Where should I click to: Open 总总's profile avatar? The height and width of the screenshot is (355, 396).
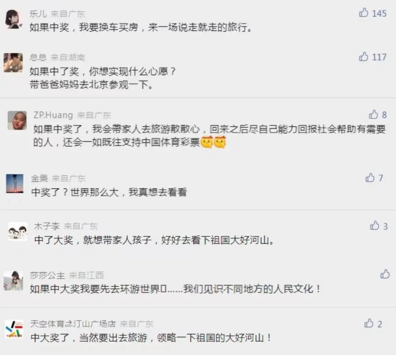[13, 63]
